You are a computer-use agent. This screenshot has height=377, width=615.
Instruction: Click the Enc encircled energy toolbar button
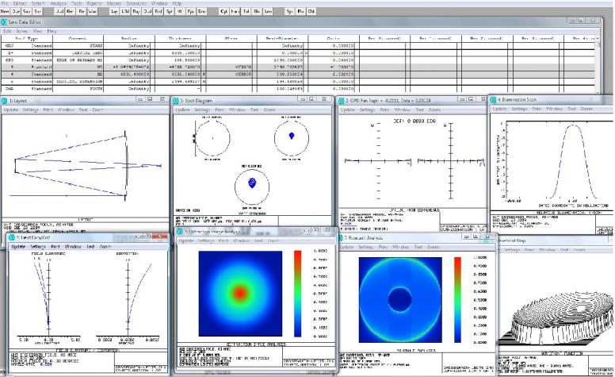coord(202,11)
